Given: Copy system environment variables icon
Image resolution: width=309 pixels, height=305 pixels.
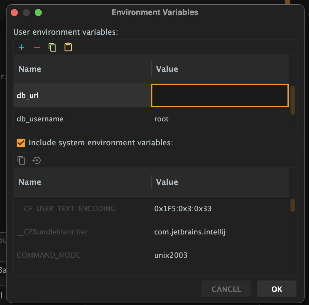Looking at the screenshot, I should click(22, 161).
